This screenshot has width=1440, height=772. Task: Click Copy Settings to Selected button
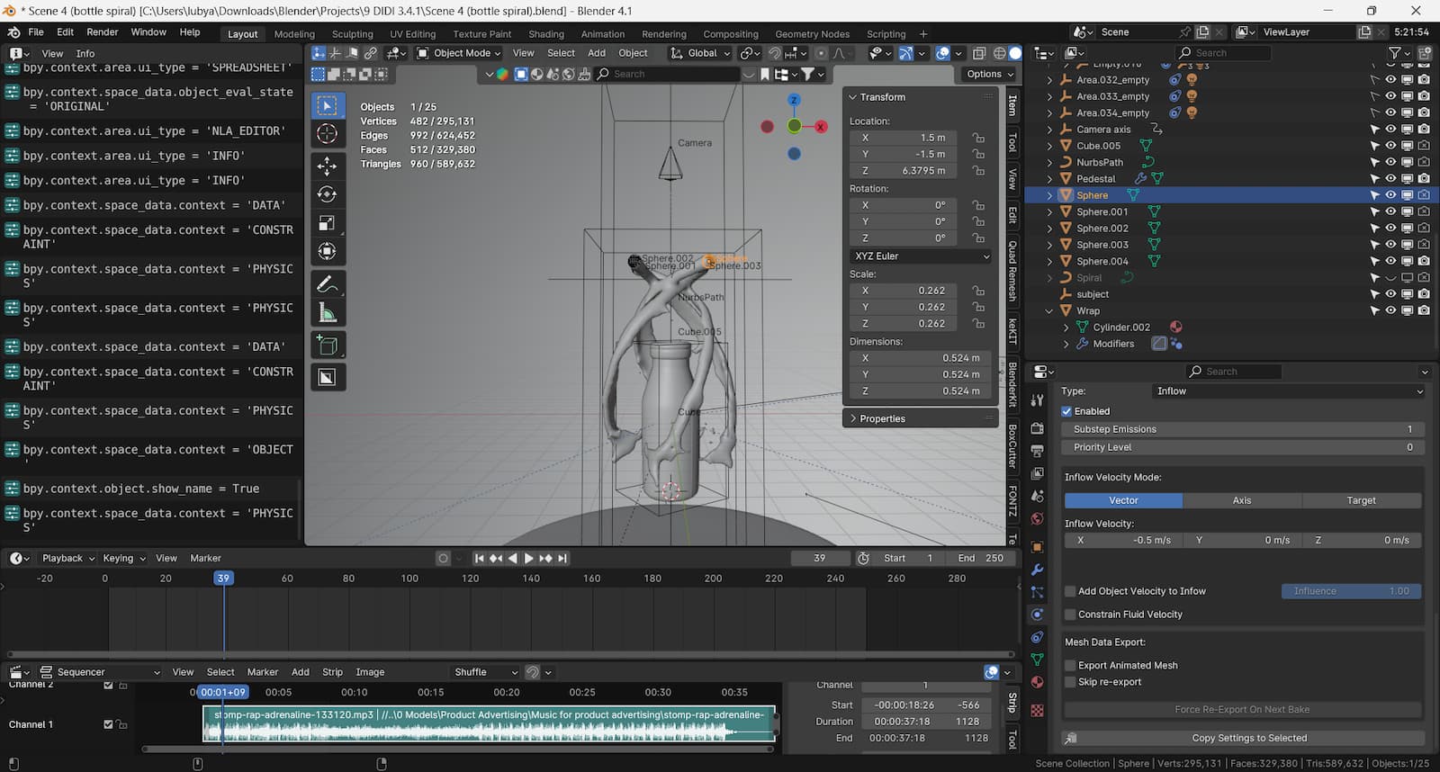click(x=1248, y=738)
